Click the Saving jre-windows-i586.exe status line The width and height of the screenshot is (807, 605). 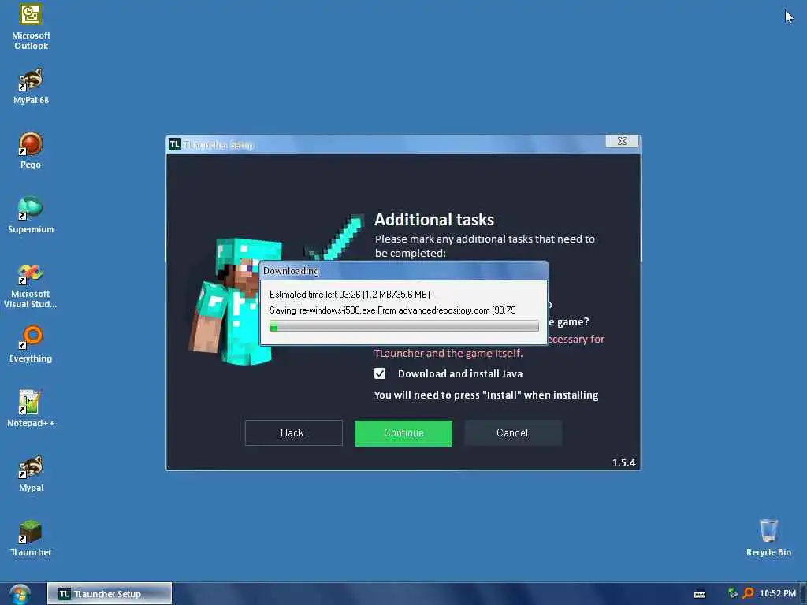point(392,310)
